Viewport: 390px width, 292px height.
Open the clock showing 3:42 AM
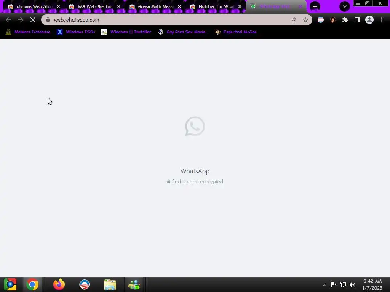372,284
